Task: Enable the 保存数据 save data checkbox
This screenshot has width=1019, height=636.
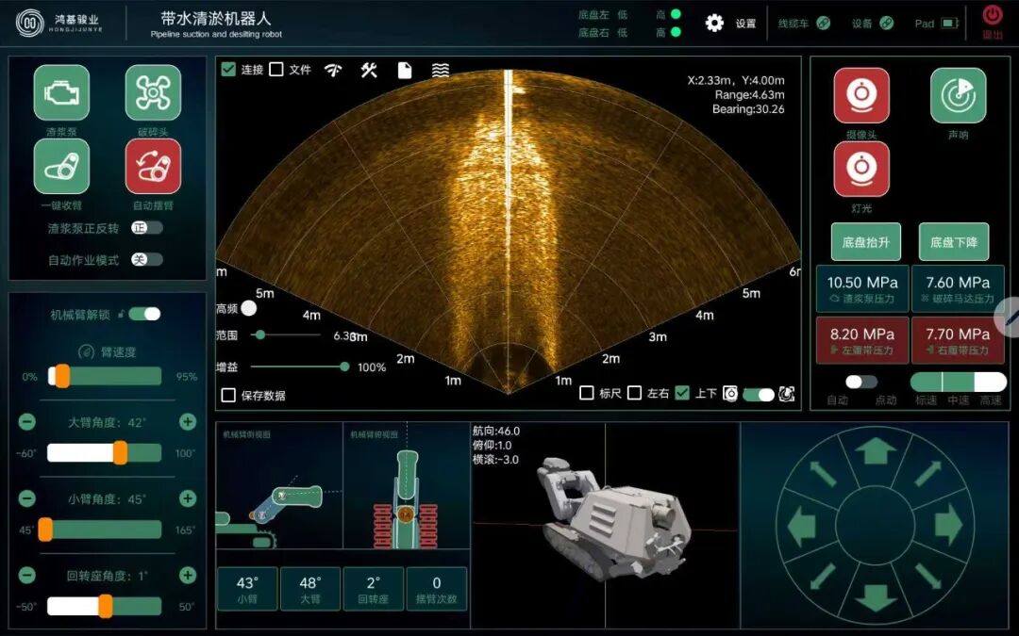Action: pyautogui.click(x=228, y=396)
